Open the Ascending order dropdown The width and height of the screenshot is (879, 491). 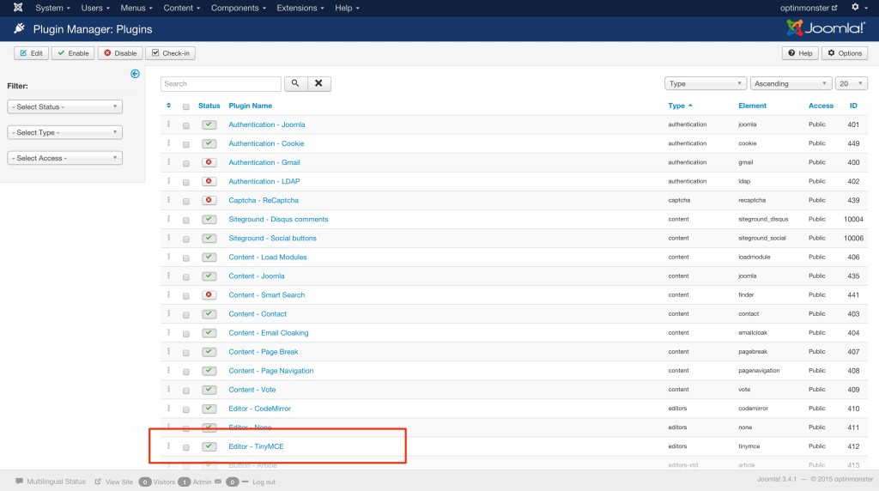click(x=791, y=83)
